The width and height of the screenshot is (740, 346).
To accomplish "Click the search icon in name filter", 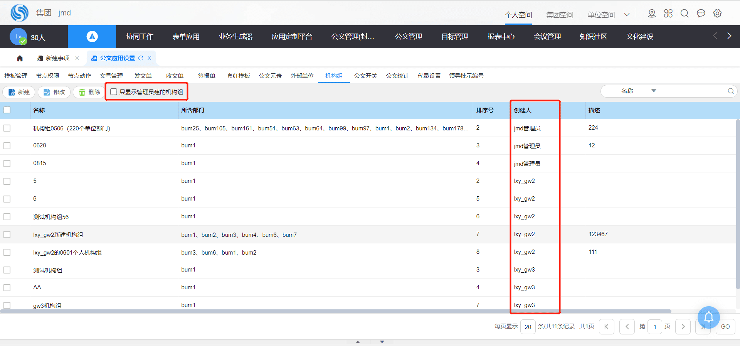I will pyautogui.click(x=731, y=91).
